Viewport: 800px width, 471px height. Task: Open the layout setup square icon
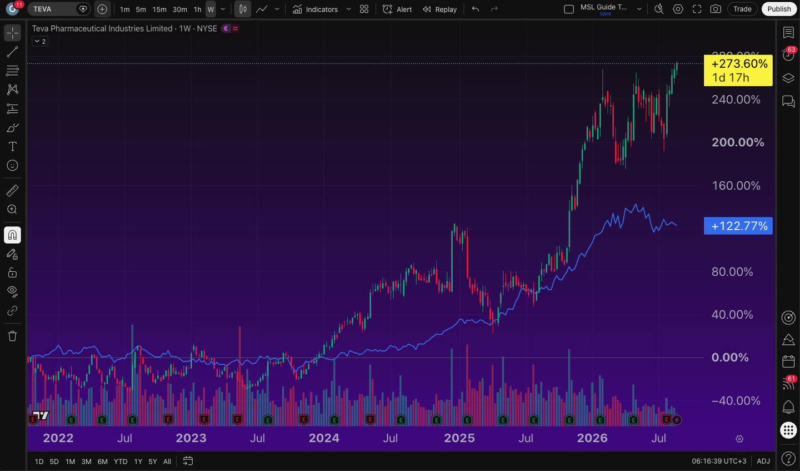pos(569,9)
